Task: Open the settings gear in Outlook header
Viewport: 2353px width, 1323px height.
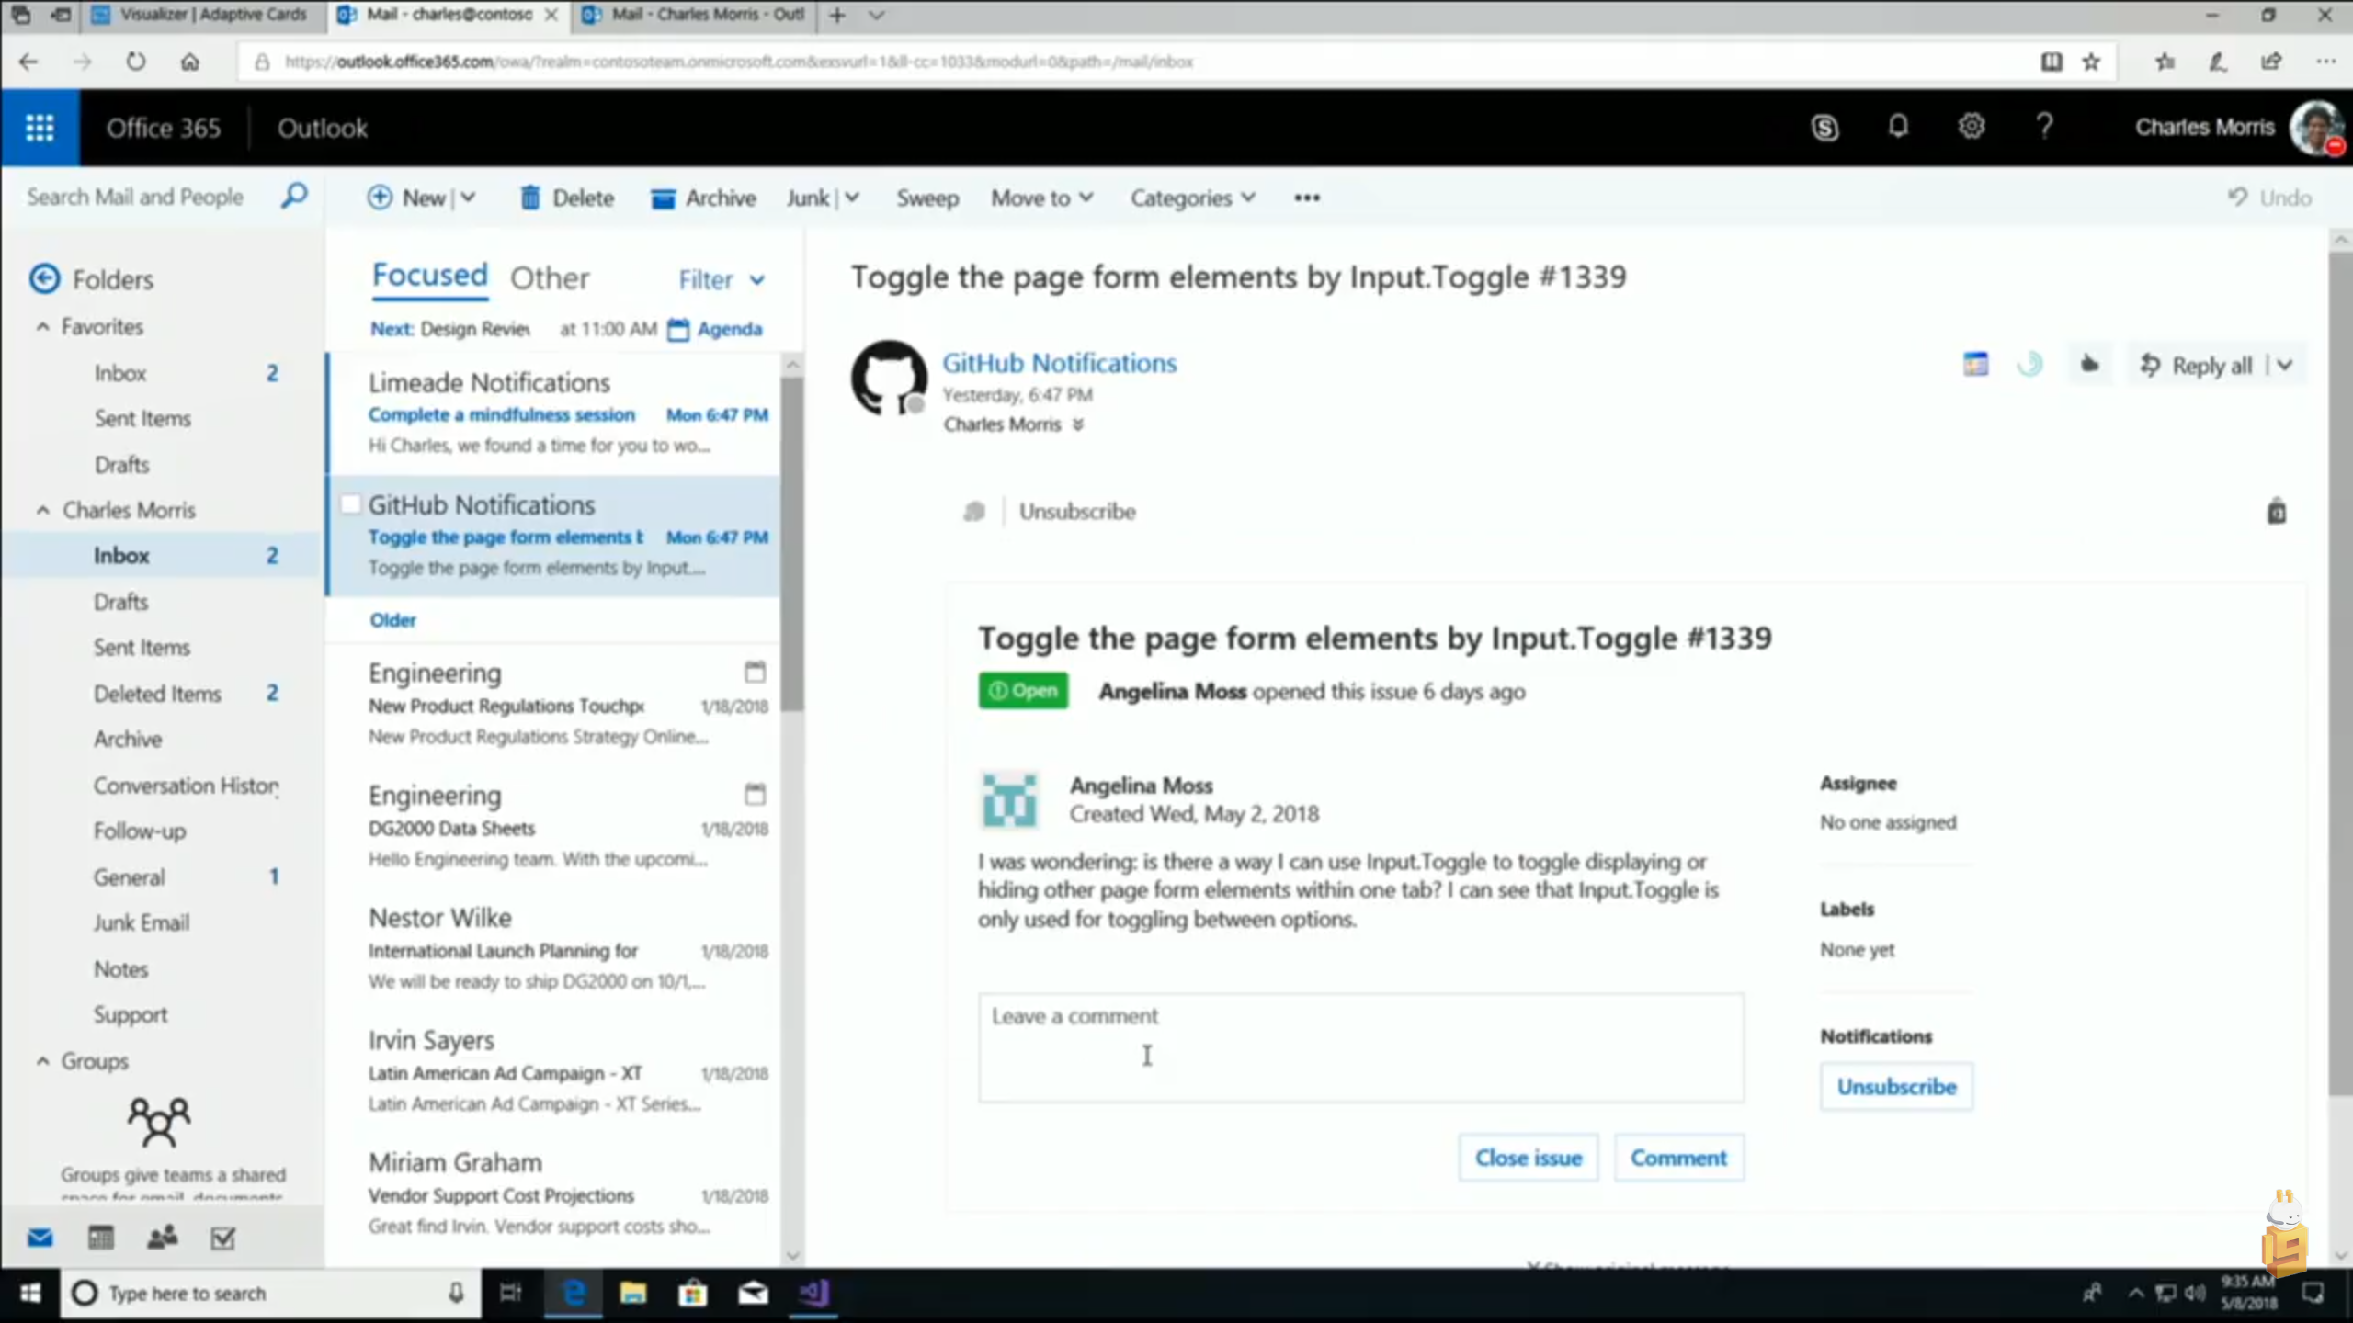Action: pyautogui.click(x=1971, y=127)
